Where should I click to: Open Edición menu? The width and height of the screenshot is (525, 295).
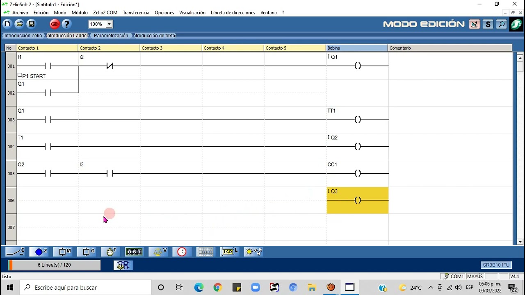[41, 13]
